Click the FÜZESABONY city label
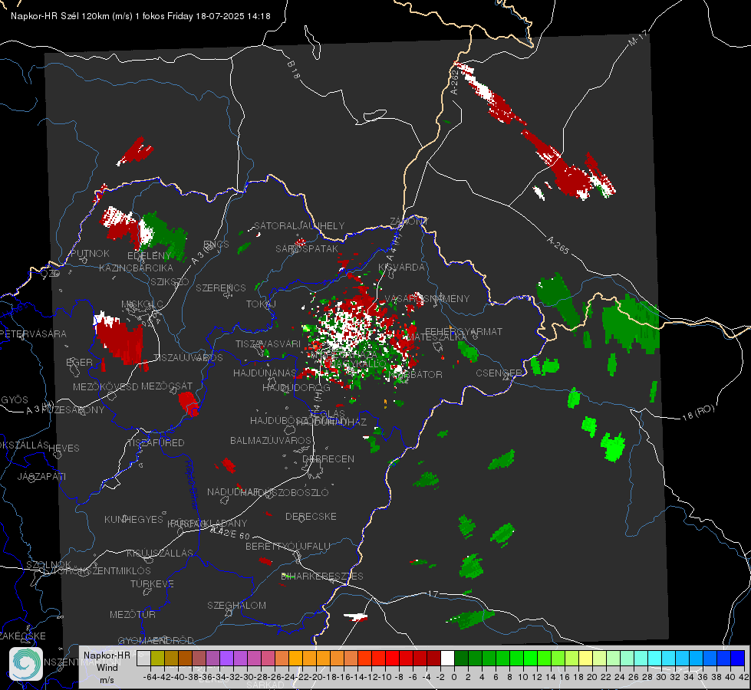 point(73,410)
